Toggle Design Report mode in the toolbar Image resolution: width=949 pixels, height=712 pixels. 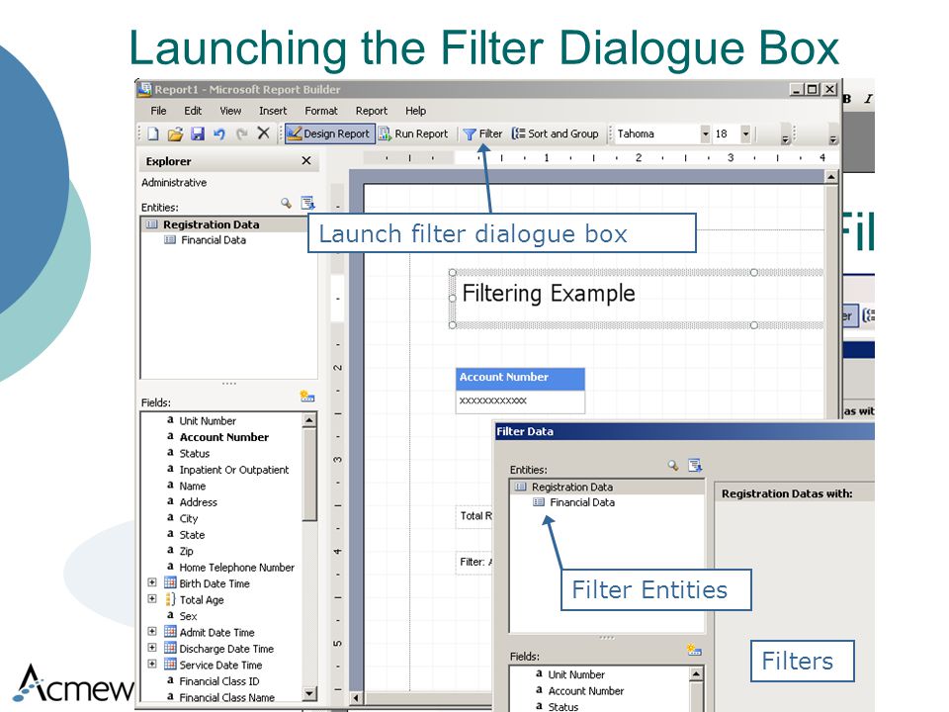328,133
